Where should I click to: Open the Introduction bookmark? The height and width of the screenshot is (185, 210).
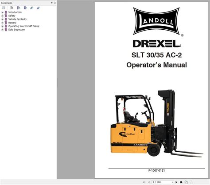click(15, 12)
